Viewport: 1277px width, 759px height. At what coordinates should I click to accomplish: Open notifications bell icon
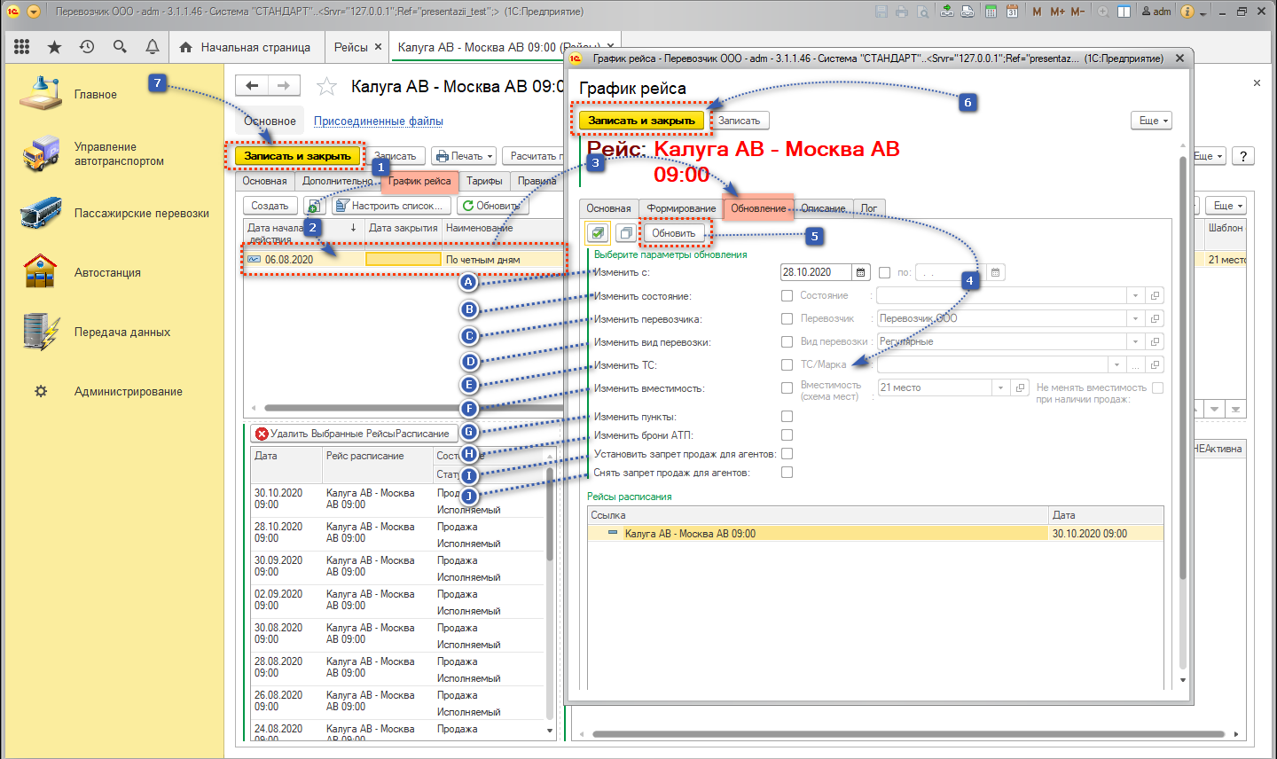[x=153, y=47]
